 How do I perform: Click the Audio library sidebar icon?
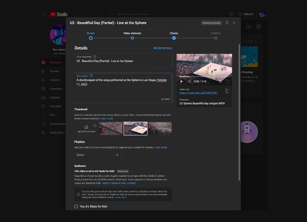click(x=43, y=133)
